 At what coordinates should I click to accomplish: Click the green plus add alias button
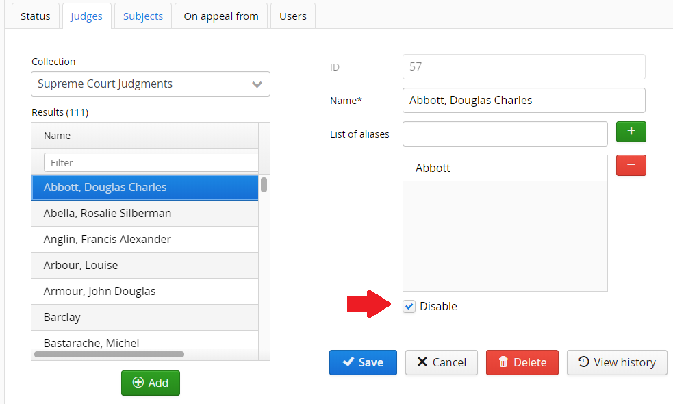631,132
